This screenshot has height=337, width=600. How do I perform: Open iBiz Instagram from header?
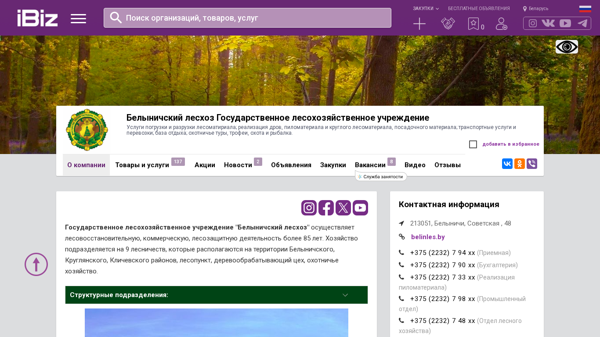[x=533, y=23]
